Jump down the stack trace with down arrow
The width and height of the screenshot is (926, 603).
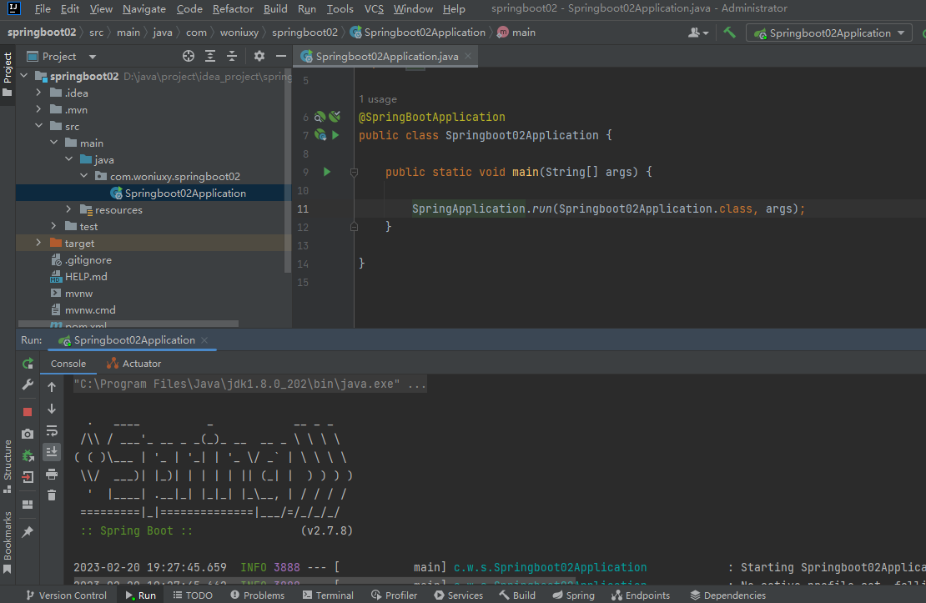52,409
